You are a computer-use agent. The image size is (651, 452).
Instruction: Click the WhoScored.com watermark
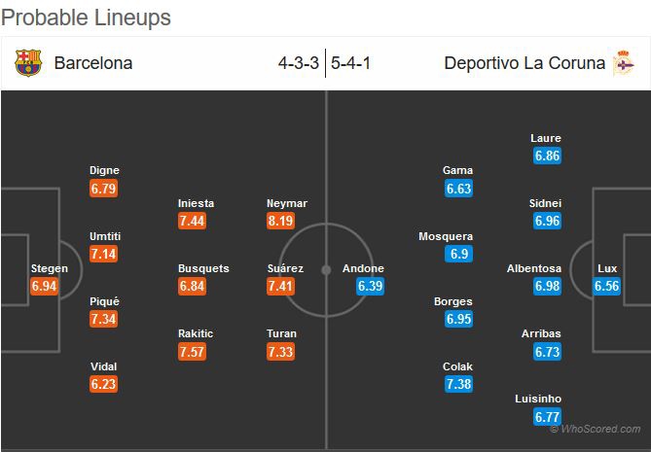[595, 429]
